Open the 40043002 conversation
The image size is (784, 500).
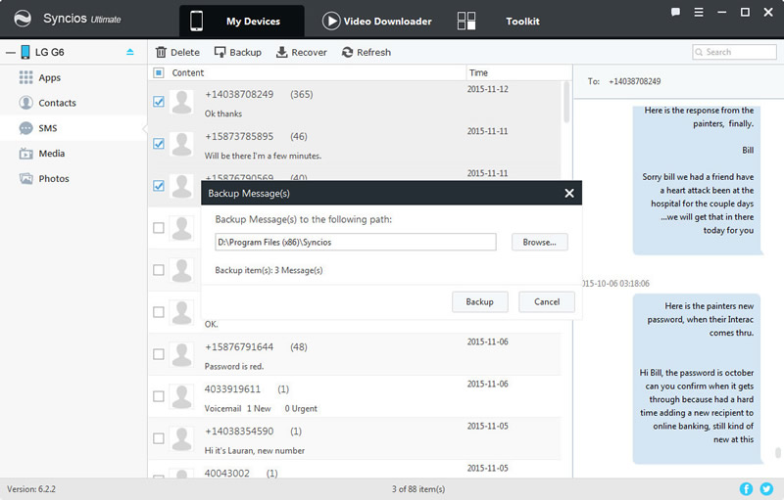pyautogui.click(x=355, y=470)
